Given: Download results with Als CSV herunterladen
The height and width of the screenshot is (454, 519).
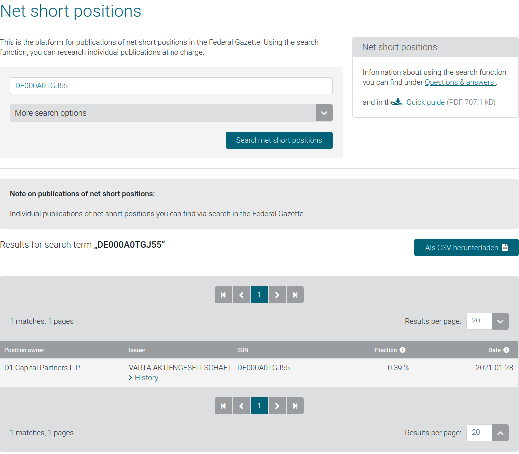Looking at the screenshot, I should tap(466, 248).
